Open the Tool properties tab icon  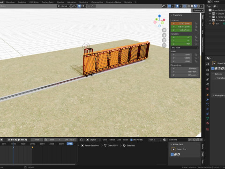pos(208,64)
